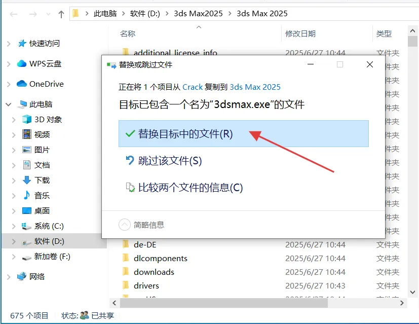The image size is (419, 324).
Task: Click vertical scrollbar down arrow
Action: click(x=412, y=292)
